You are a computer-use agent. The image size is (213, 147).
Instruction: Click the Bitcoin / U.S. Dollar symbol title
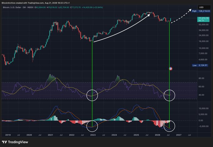pyautogui.click(x=12, y=7)
